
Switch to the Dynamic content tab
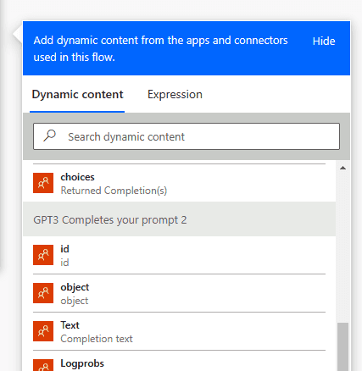click(77, 94)
